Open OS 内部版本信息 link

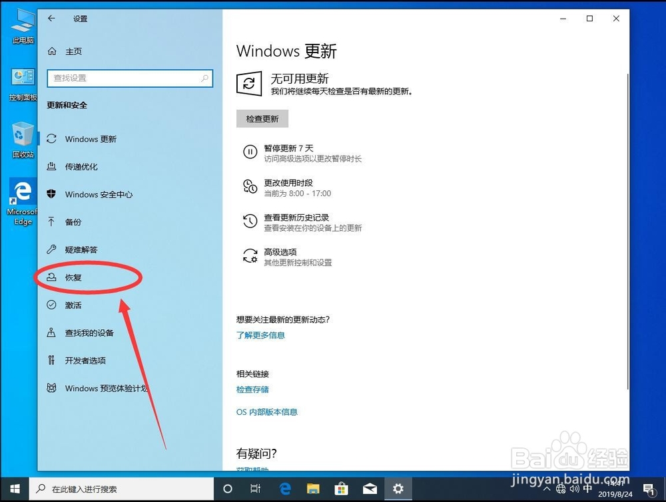[x=267, y=412]
